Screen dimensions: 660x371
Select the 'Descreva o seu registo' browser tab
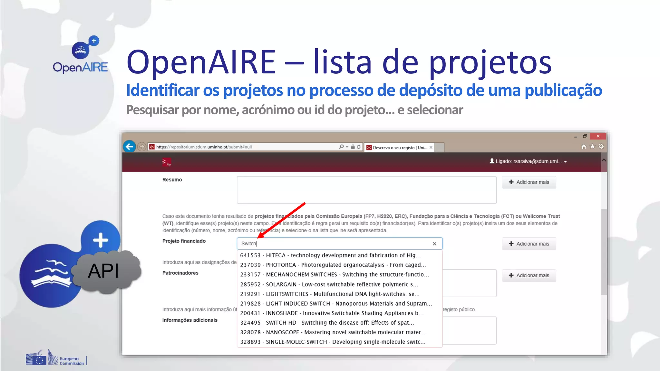[x=400, y=147]
